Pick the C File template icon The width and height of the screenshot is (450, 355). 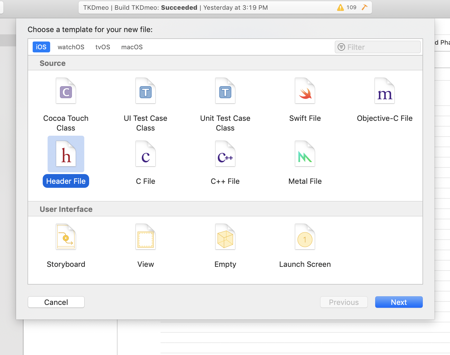146,154
